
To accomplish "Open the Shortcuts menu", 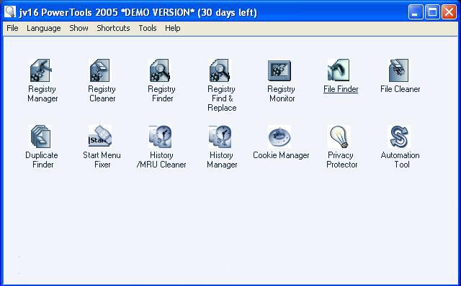I will pos(113,28).
